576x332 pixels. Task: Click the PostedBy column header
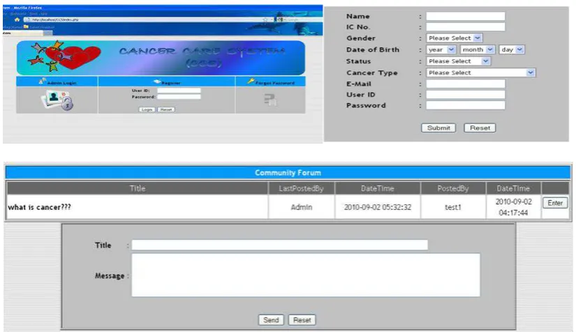pos(453,188)
